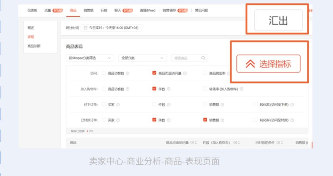
Task: Open help icon for 已下订单 row 买家
Action: click(x=118, y=105)
